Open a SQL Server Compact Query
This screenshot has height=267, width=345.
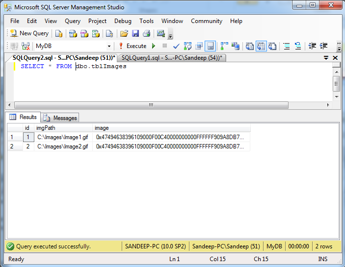coord(109,33)
